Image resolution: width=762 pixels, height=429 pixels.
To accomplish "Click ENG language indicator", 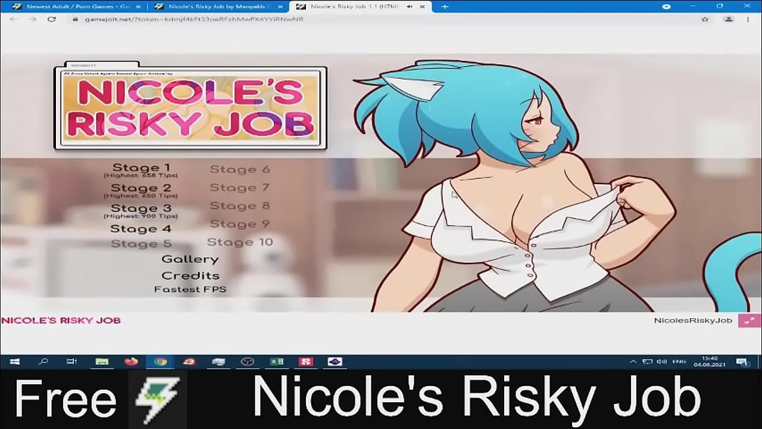I will 679,362.
